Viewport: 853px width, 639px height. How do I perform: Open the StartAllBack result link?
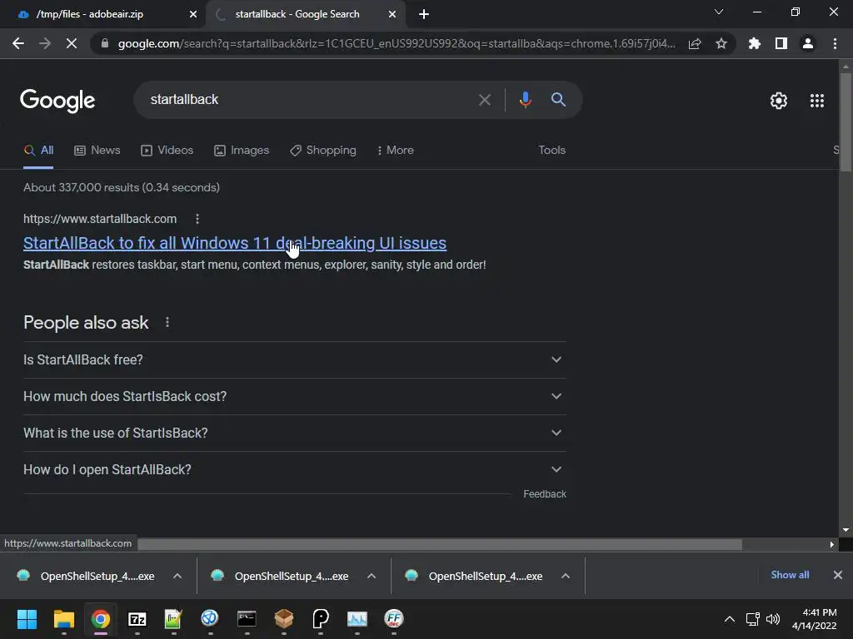(235, 244)
